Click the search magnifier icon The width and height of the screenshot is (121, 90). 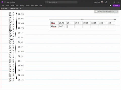coord(47,2)
